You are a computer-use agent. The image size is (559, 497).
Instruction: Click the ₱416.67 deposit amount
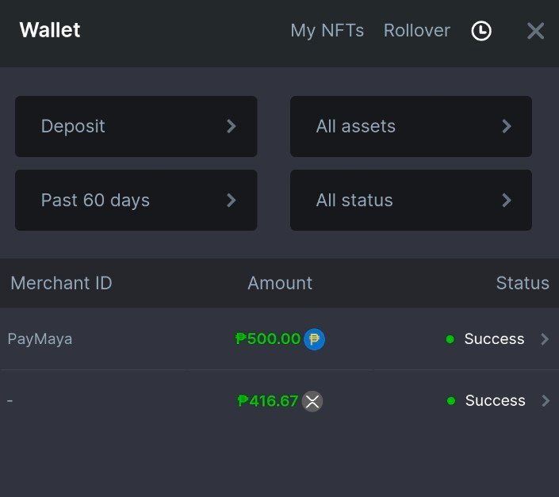268,401
